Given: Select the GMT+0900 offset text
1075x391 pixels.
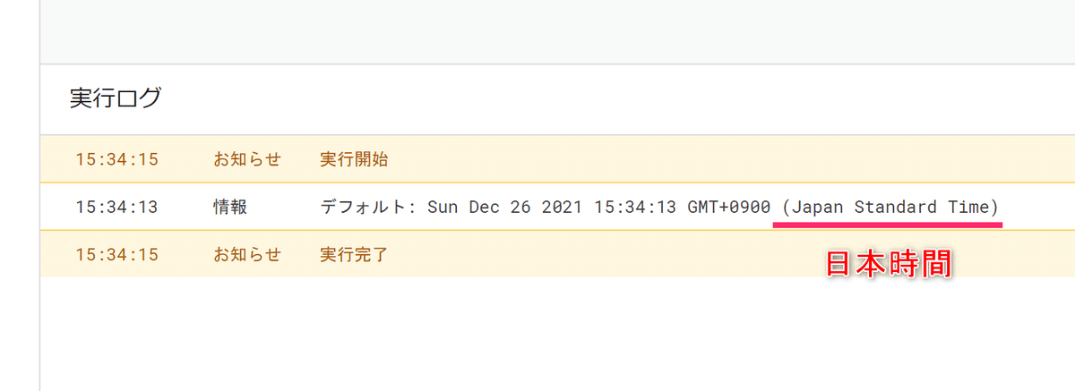Looking at the screenshot, I should point(728,208).
